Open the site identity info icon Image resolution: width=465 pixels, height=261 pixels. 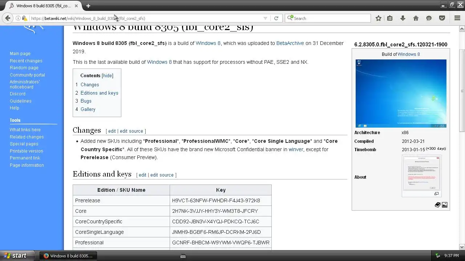coord(18,18)
